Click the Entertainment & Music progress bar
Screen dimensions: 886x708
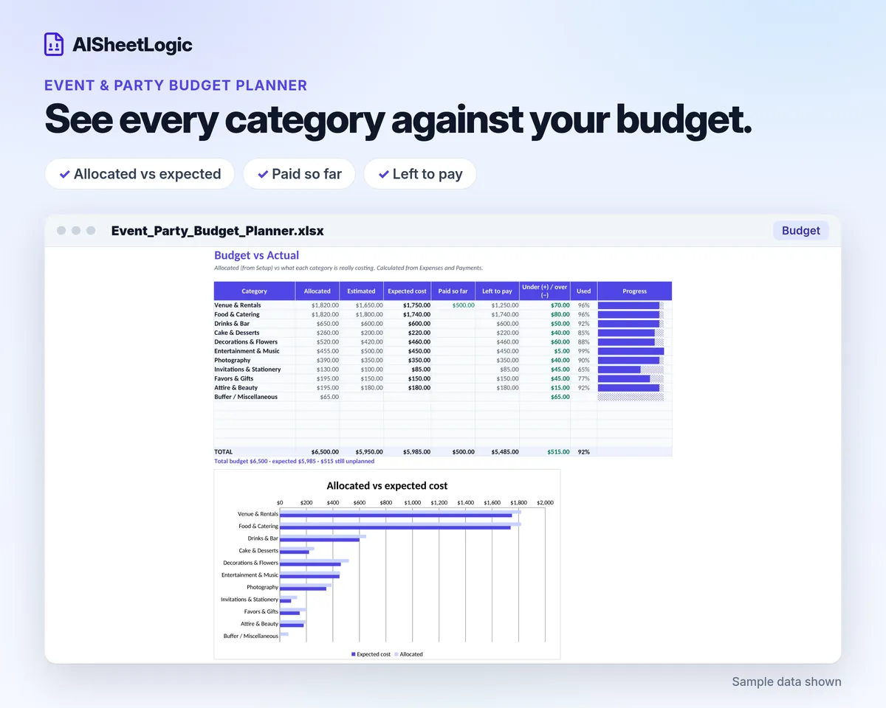click(x=631, y=351)
